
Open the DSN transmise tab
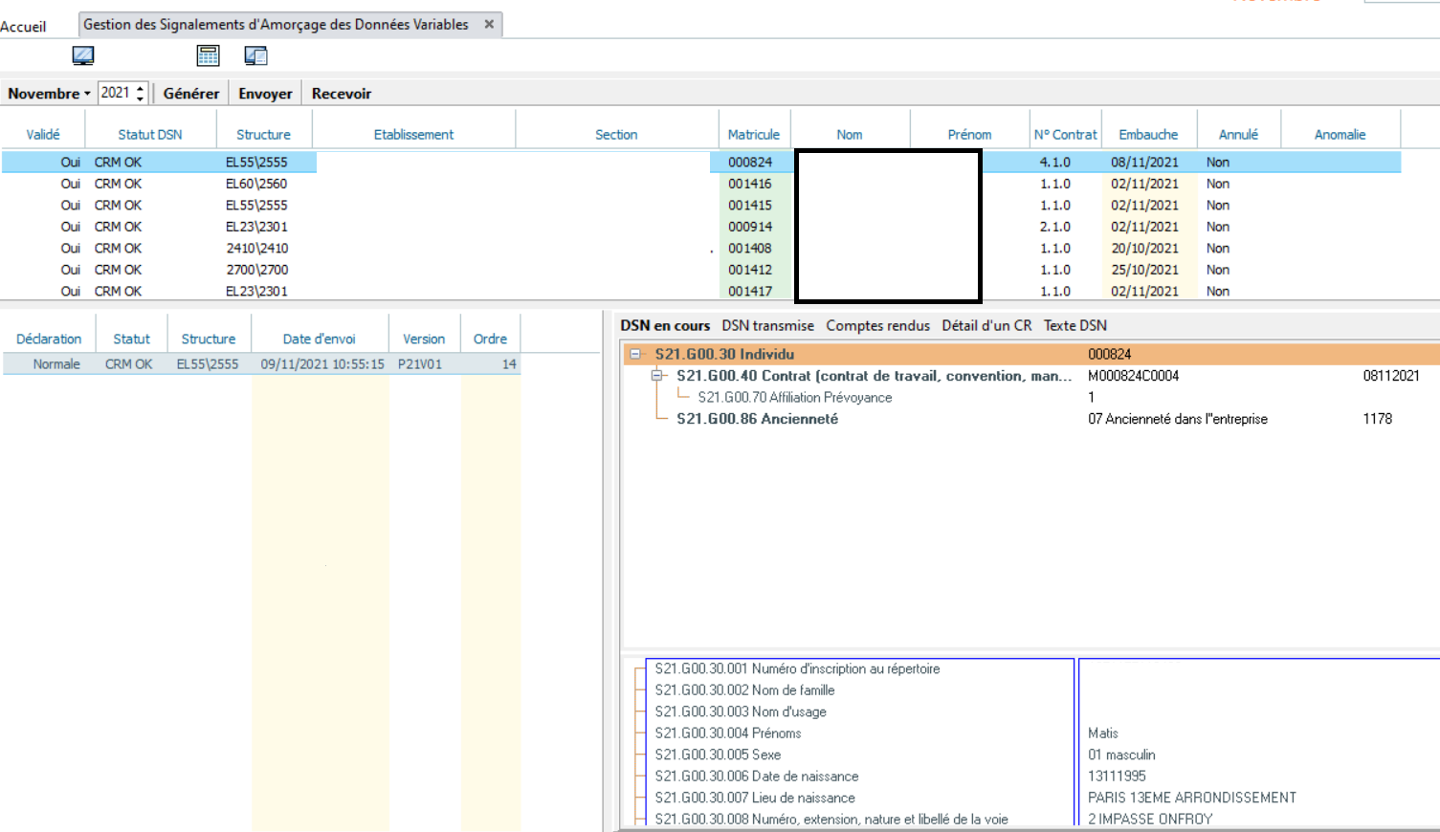768,325
